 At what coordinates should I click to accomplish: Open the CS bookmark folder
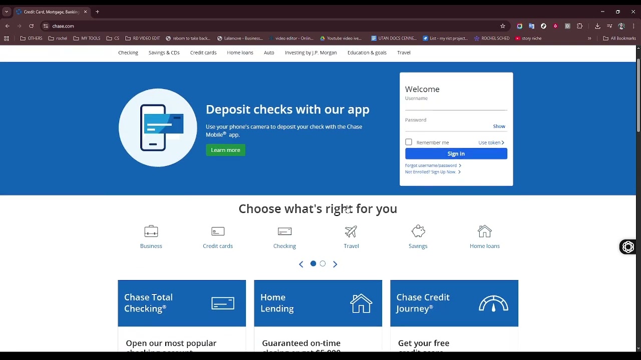[x=113, y=38]
